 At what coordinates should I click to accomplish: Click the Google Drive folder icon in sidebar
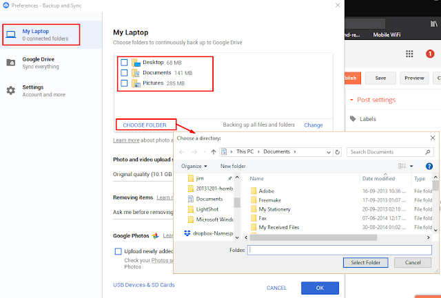pos(11,63)
